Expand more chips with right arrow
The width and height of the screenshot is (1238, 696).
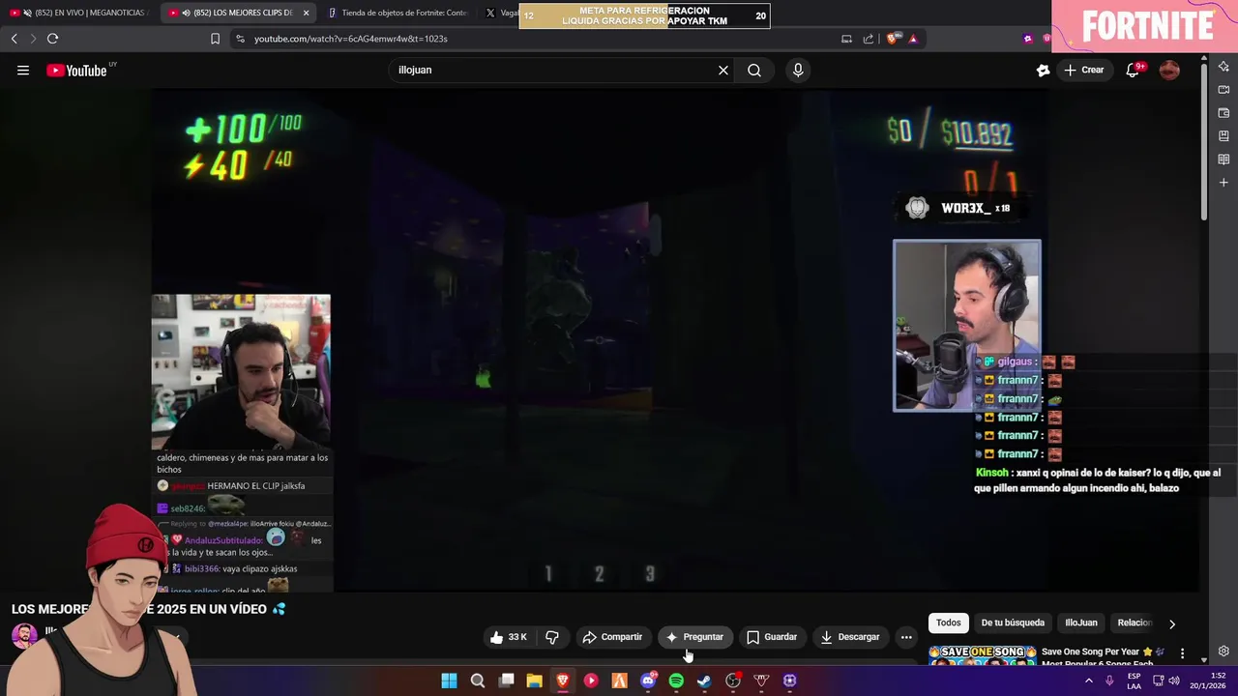pyautogui.click(x=1172, y=623)
